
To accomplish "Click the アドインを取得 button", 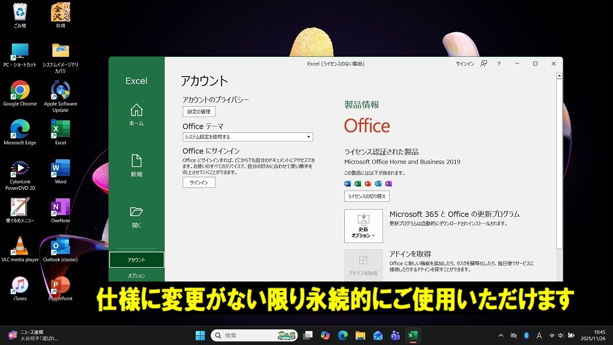I will tap(363, 265).
